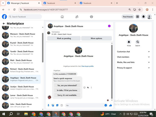The image size is (156, 117).
Task: Open the Notifications bell icon
Action: tap(144, 17)
